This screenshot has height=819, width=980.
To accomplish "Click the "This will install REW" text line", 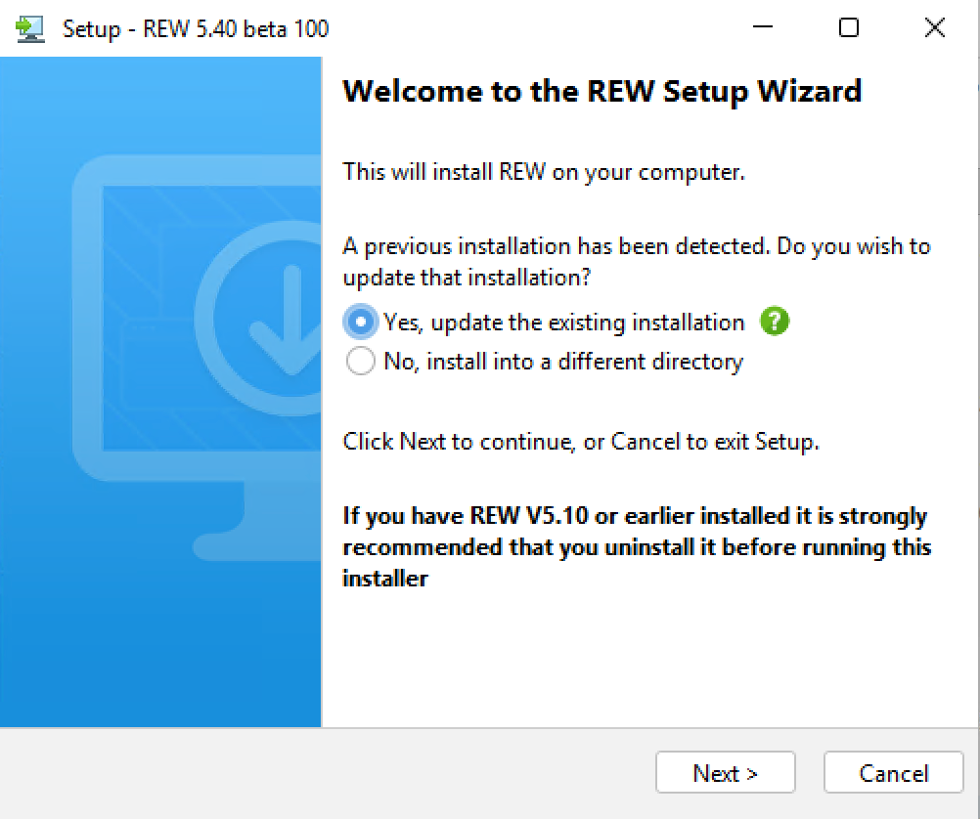I will click(544, 172).
